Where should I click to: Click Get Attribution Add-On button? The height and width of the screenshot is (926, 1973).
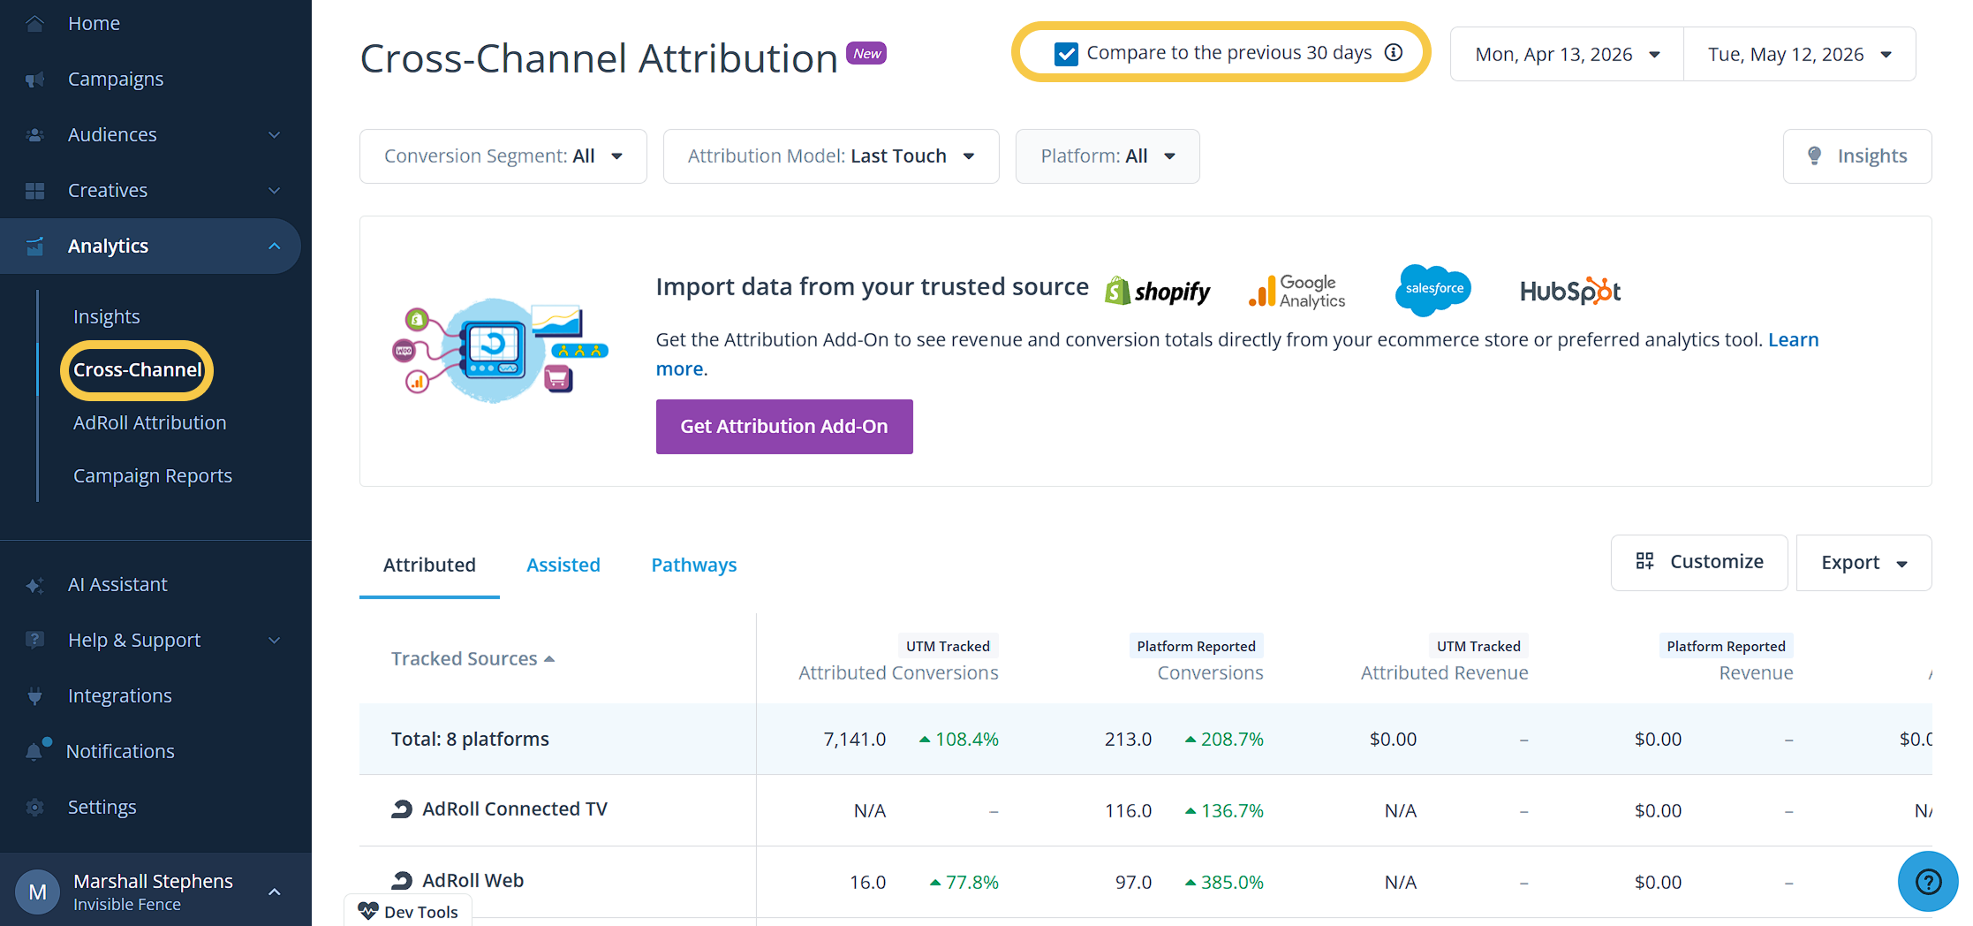[784, 427]
